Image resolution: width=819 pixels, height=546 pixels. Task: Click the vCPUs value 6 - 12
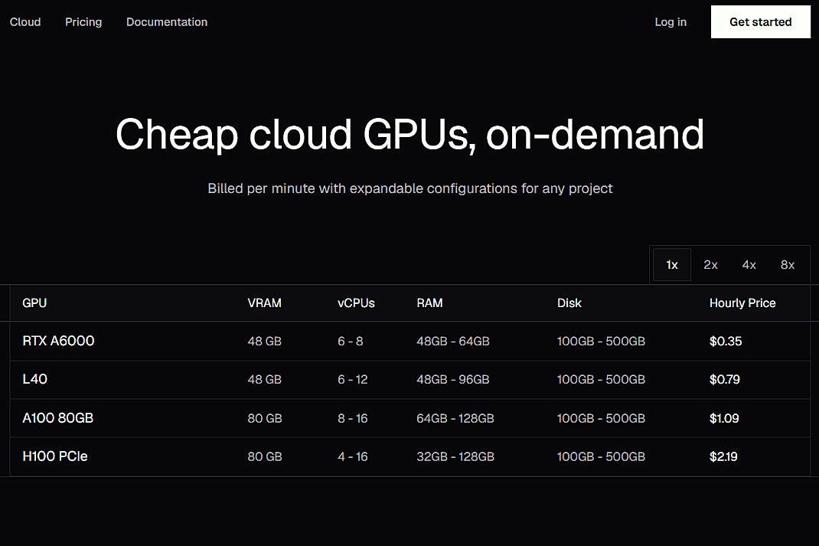[x=353, y=379]
